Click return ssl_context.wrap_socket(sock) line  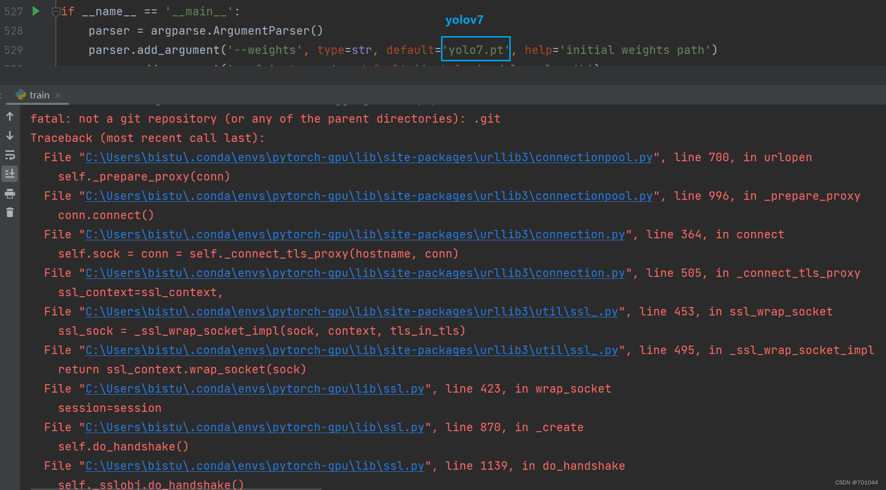(x=182, y=369)
